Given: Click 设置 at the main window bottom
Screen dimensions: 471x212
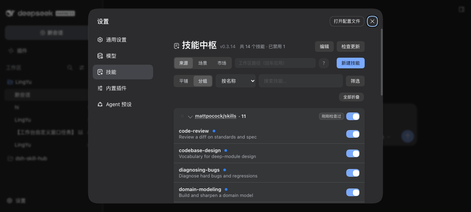Looking at the screenshot, I should [x=17, y=201].
